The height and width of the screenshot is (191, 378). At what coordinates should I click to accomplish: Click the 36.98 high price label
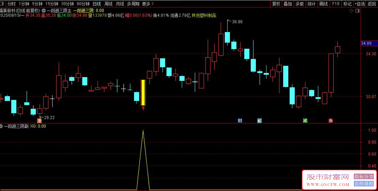pos(237,22)
